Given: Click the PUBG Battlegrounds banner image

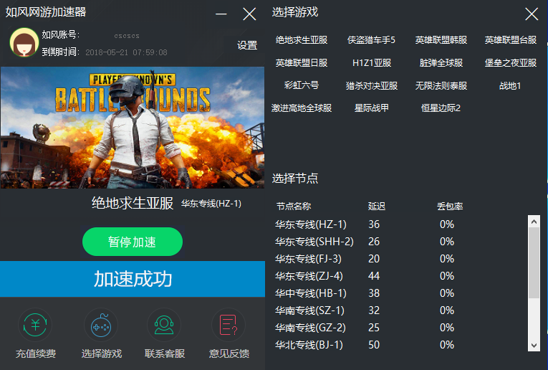Looking at the screenshot, I should 133,128.
